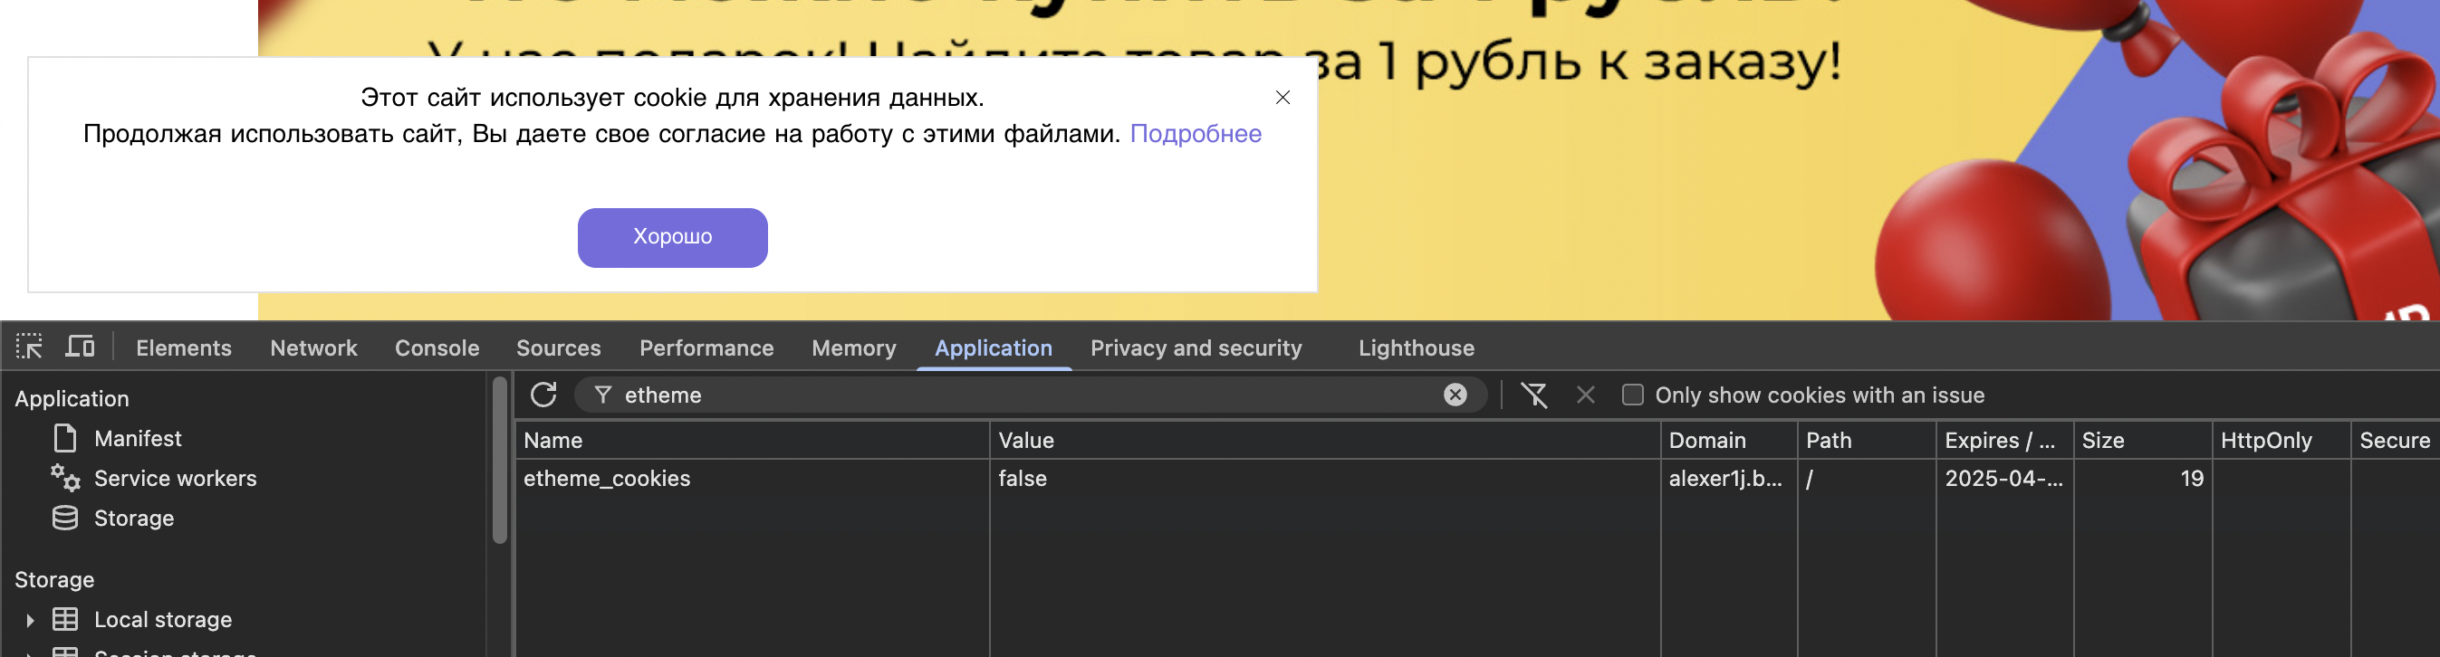Sort cookies by Value column
Image resolution: width=2440 pixels, height=657 pixels.
pos(1325,440)
